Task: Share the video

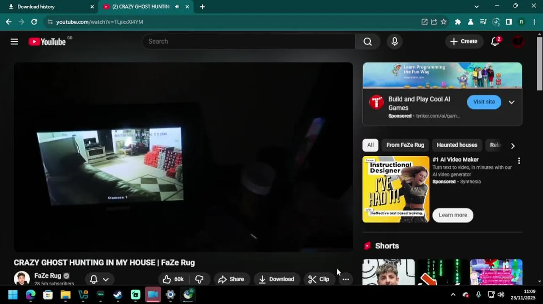Action: click(x=231, y=279)
